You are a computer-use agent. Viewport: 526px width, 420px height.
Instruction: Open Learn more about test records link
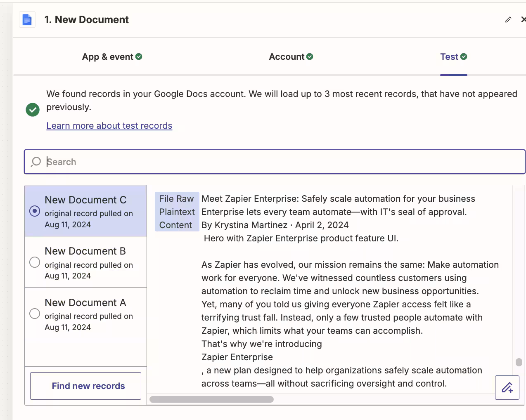109,125
